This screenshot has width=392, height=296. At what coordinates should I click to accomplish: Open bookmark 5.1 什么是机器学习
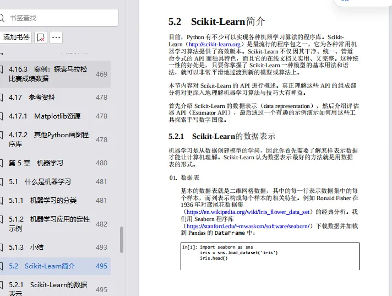[x=55, y=182]
